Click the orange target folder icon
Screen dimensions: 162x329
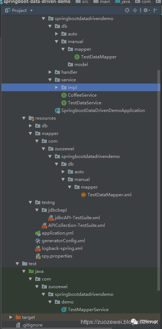tap(18, 317)
